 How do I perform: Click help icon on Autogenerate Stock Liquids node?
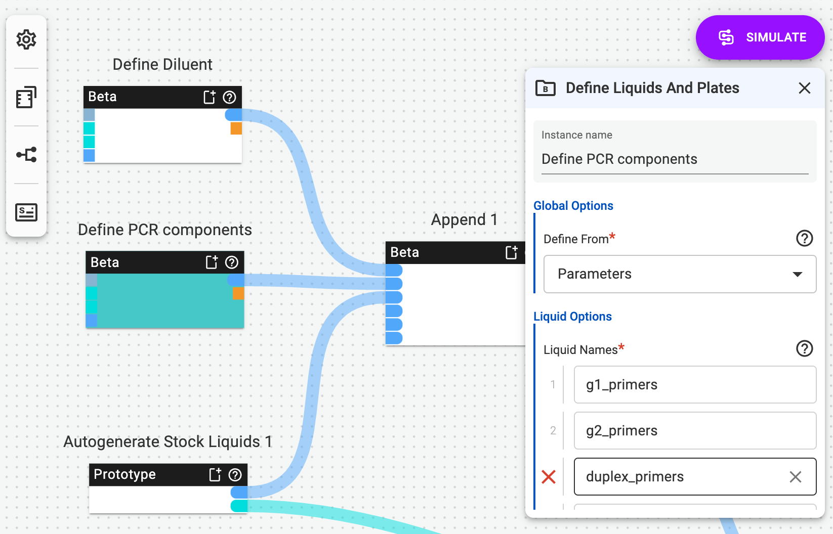tap(235, 474)
